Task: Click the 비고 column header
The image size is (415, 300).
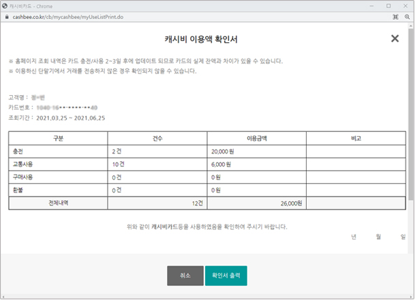Action: tap(356, 138)
